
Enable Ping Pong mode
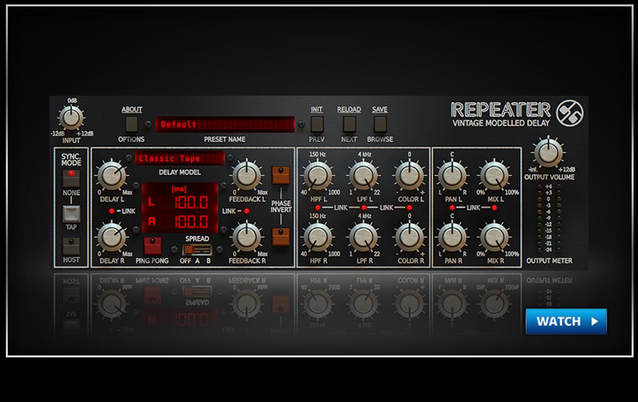point(152,245)
